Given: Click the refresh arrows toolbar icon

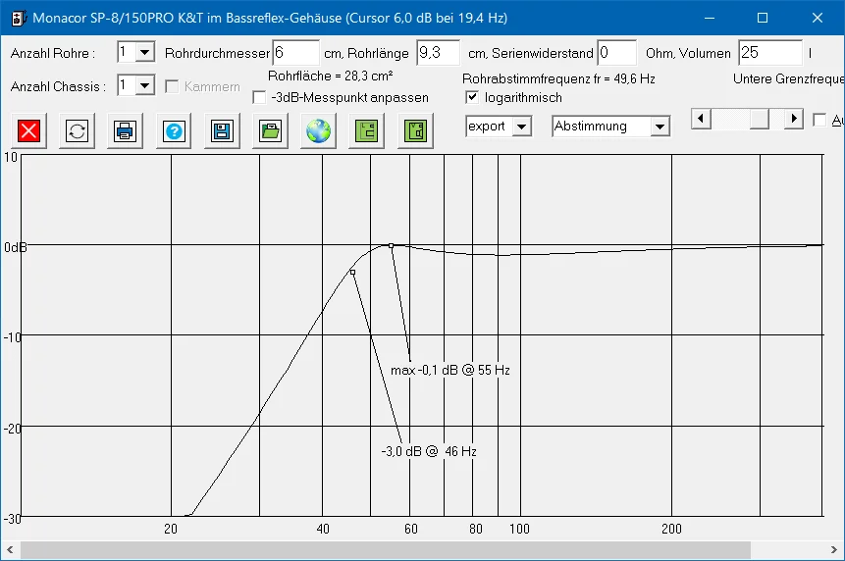Looking at the screenshot, I should point(77,130).
